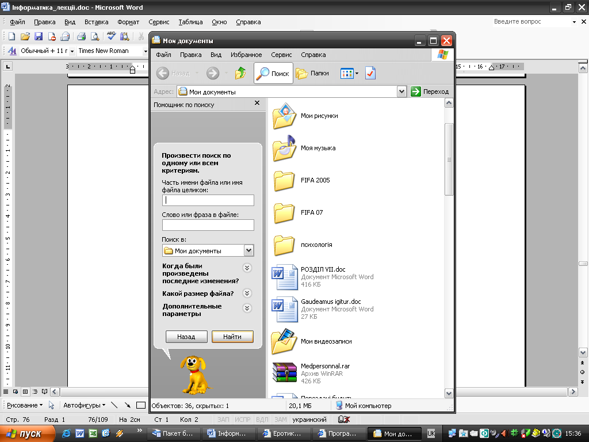Image resolution: width=589 pixels, height=442 pixels.
Task: Toggle the Folders (Папки) pane button
Action: 312,73
